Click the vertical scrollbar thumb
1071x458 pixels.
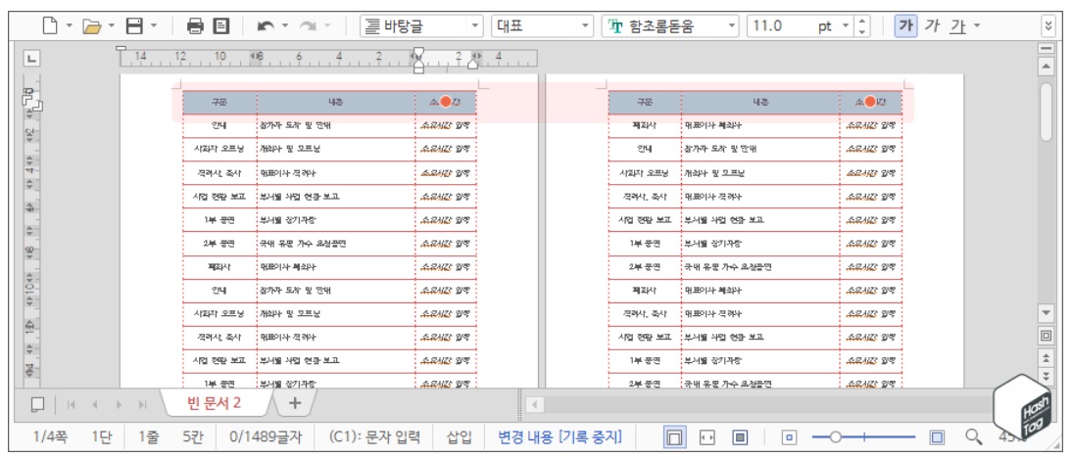click(1046, 112)
